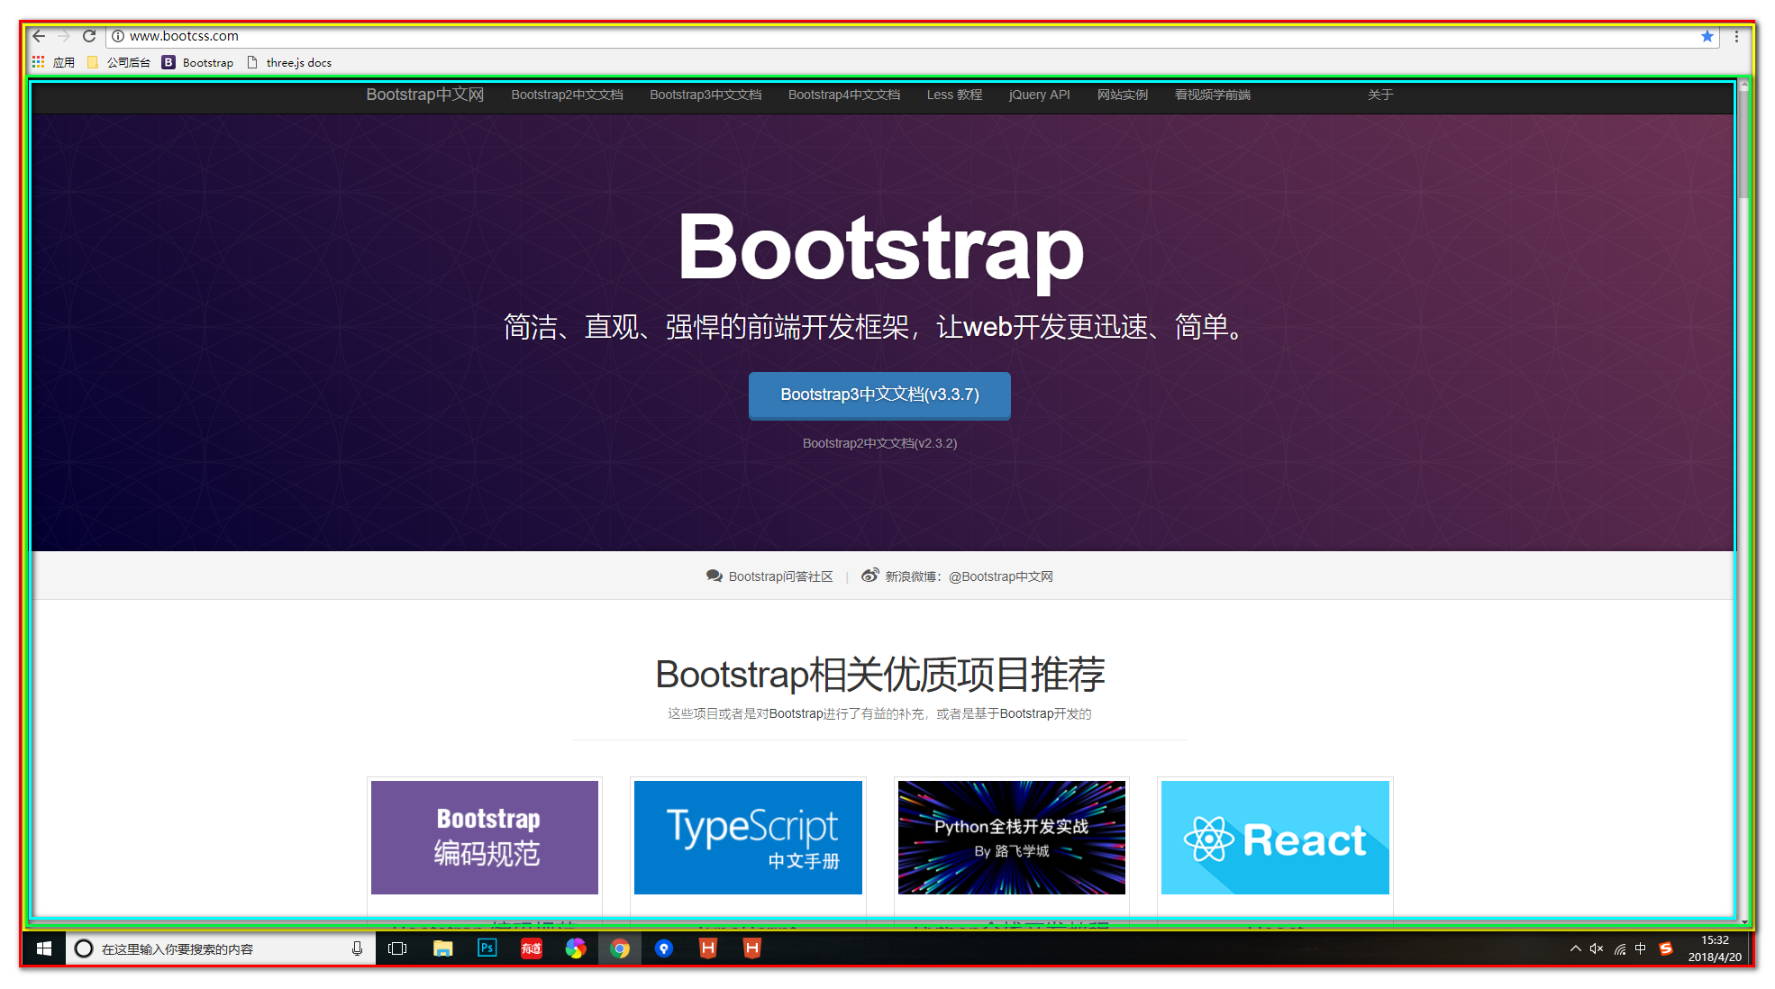Open the 关于 nav item
1775x989 pixels.
[x=1379, y=95]
